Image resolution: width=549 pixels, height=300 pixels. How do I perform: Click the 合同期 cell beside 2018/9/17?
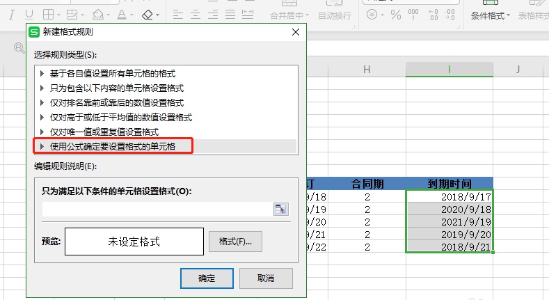[367, 197]
